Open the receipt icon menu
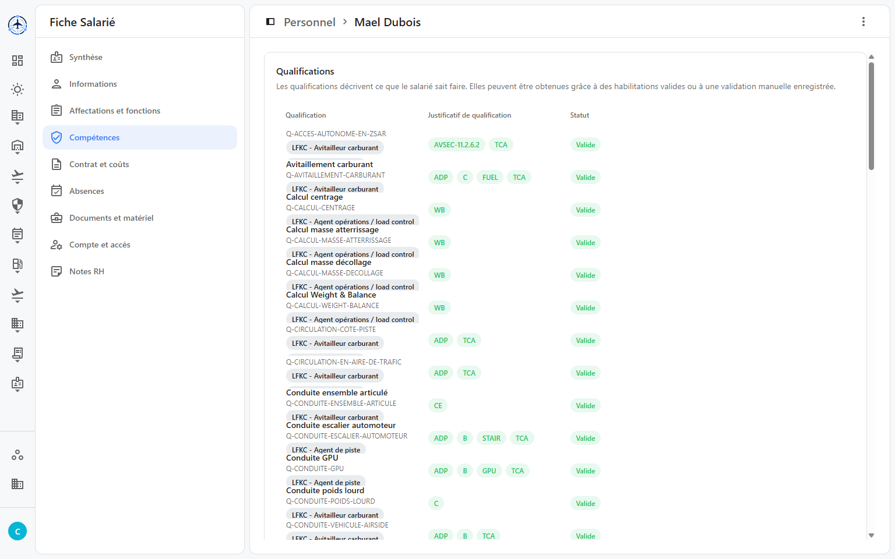Viewport: 895px width, 559px height. point(17,355)
